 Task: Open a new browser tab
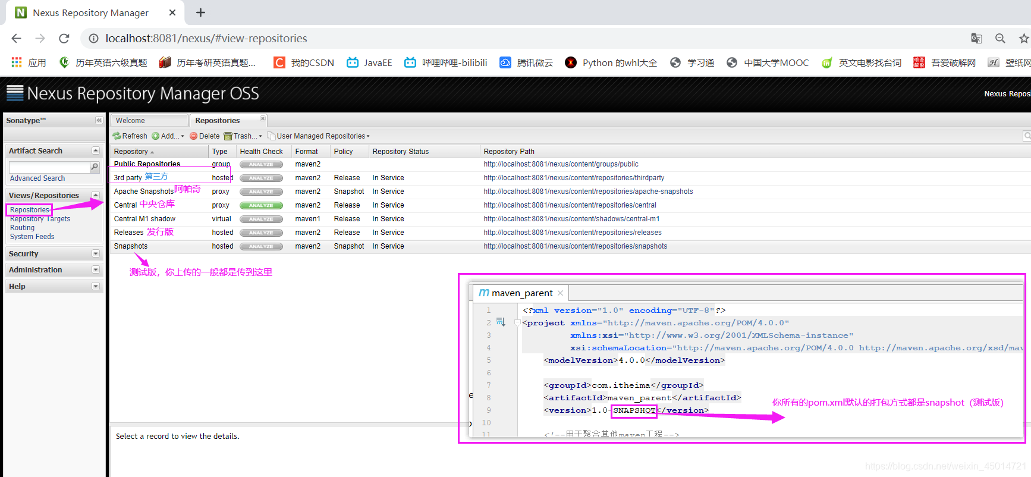click(200, 12)
